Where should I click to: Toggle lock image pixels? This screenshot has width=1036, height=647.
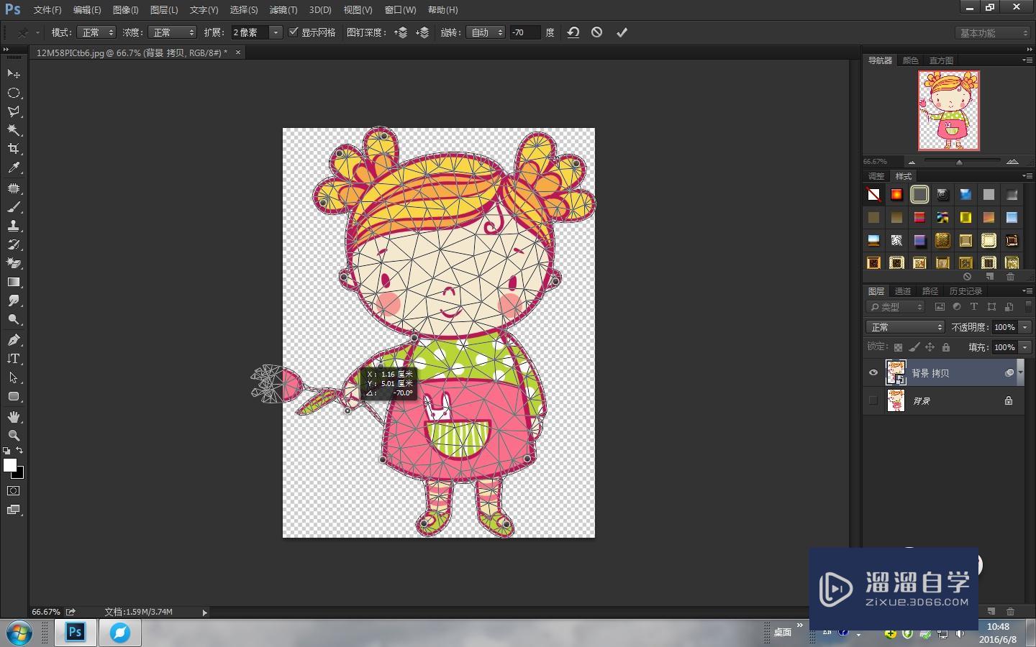click(x=914, y=347)
